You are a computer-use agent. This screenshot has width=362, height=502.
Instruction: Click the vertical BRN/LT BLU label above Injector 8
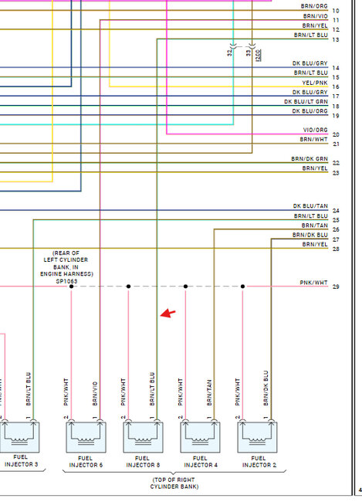[x=152, y=389]
